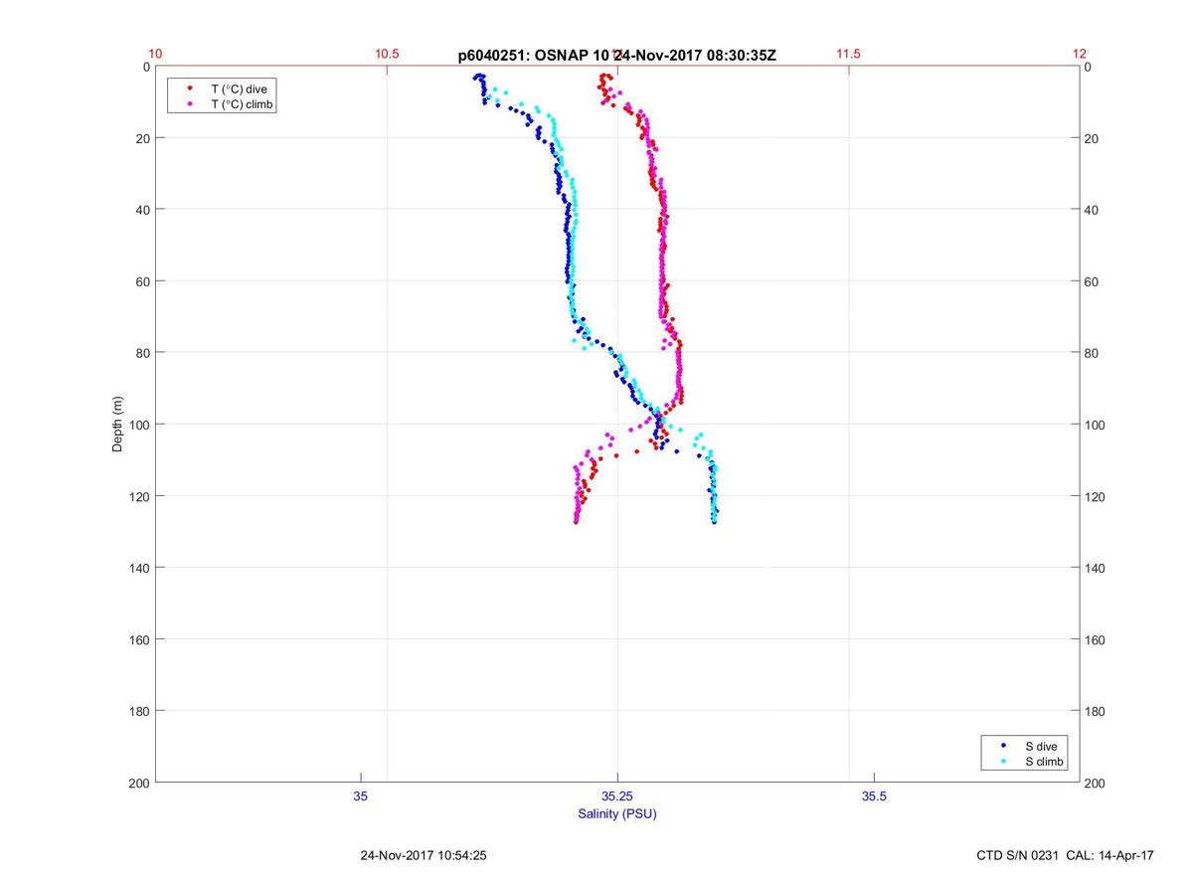Click the red 11.5 temperature tick label
Viewport: 1193px width, 880px height.
(848, 54)
